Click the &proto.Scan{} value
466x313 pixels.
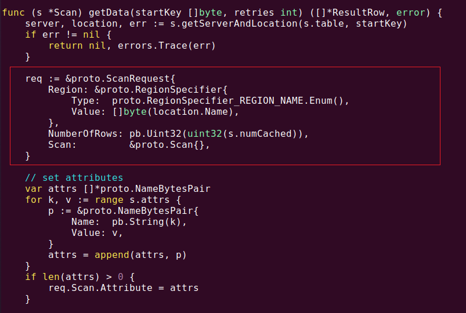pyautogui.click(x=167, y=145)
